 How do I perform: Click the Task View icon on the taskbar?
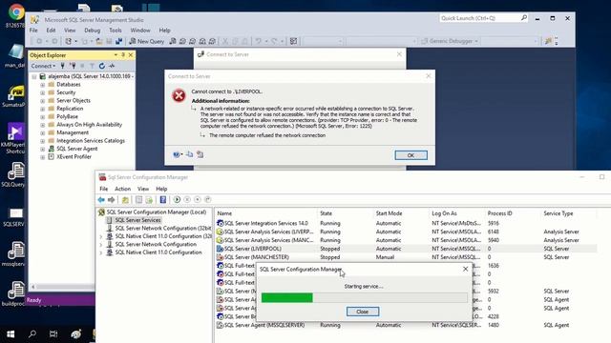(53, 334)
